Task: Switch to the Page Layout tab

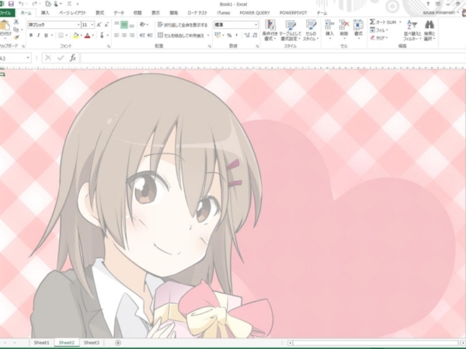Action: pyautogui.click(x=72, y=12)
